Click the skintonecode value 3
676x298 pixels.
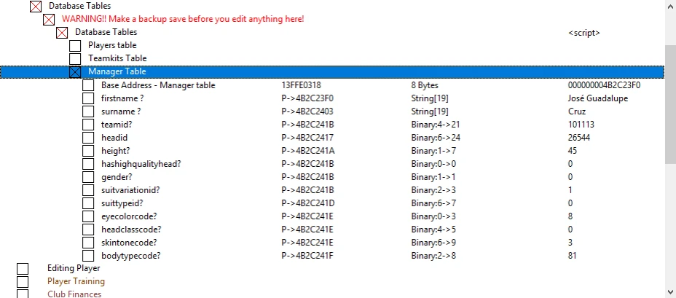click(570, 243)
